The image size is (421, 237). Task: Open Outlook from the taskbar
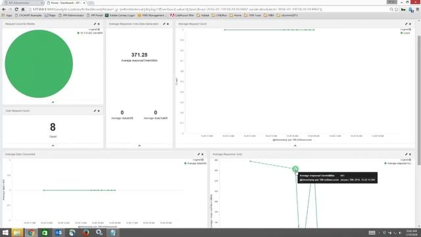(59, 232)
